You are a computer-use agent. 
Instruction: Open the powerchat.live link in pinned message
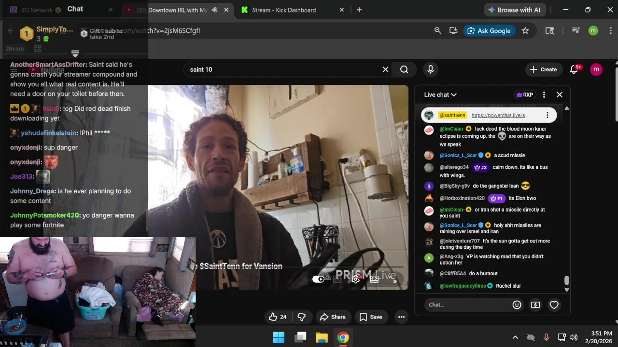[500, 115]
